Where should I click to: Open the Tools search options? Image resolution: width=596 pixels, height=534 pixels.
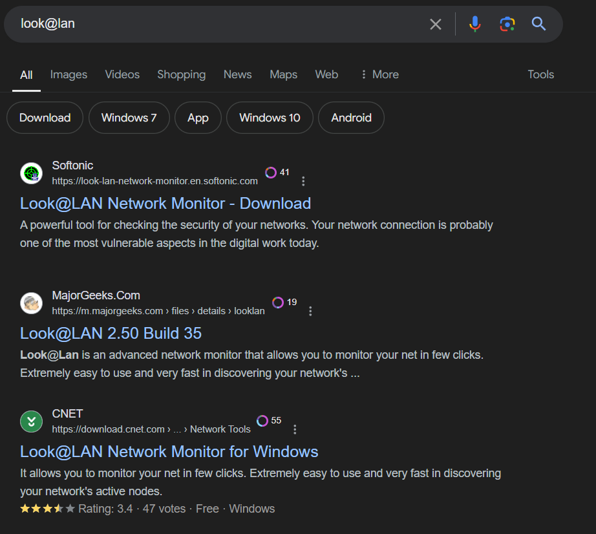click(x=540, y=74)
